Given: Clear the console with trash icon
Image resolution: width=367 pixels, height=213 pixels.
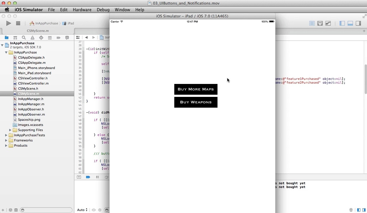Looking at the screenshot, I should click(351, 210).
